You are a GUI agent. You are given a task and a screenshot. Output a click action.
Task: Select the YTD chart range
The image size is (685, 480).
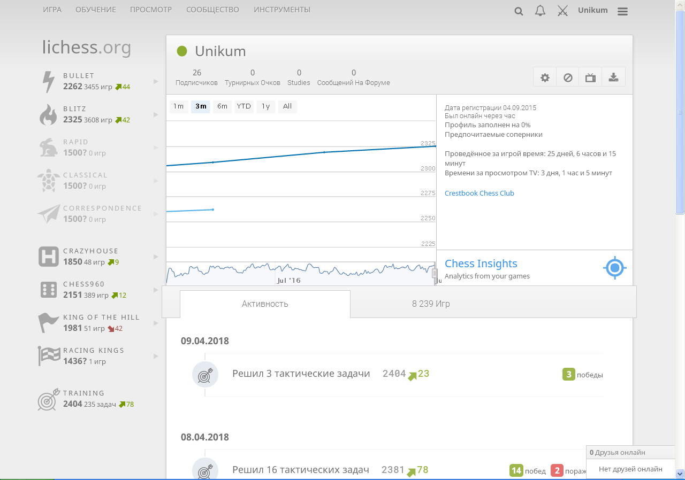[x=244, y=106]
